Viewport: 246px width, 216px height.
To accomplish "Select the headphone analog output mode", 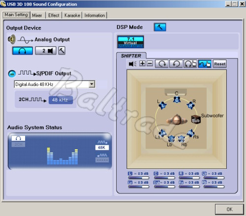I will click(x=23, y=51).
